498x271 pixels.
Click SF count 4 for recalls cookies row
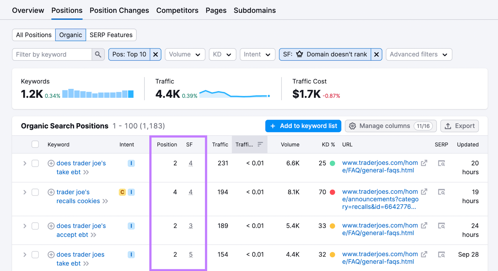point(190,192)
